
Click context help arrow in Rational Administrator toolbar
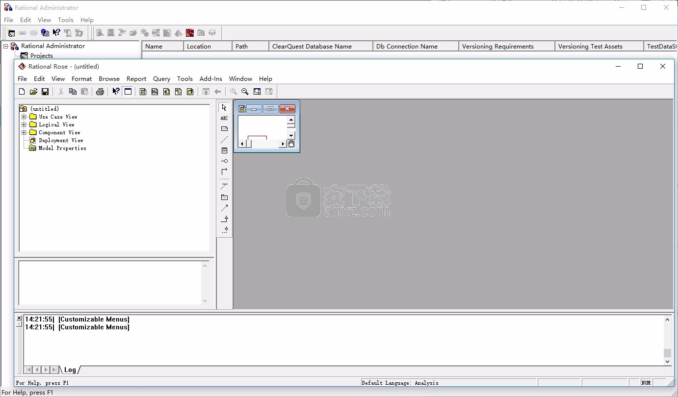click(56, 33)
